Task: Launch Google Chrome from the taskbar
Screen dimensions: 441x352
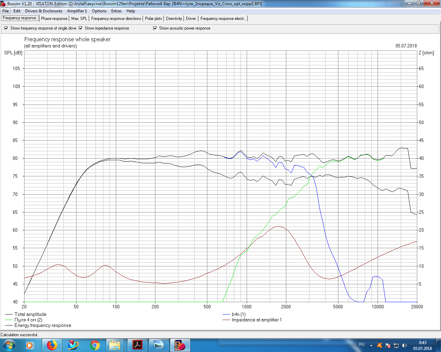Action: (95, 345)
